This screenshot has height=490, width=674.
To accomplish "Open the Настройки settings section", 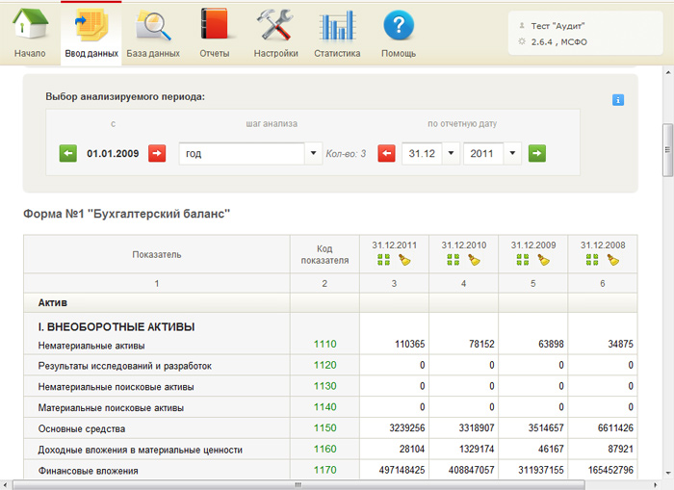I will pyautogui.click(x=275, y=34).
